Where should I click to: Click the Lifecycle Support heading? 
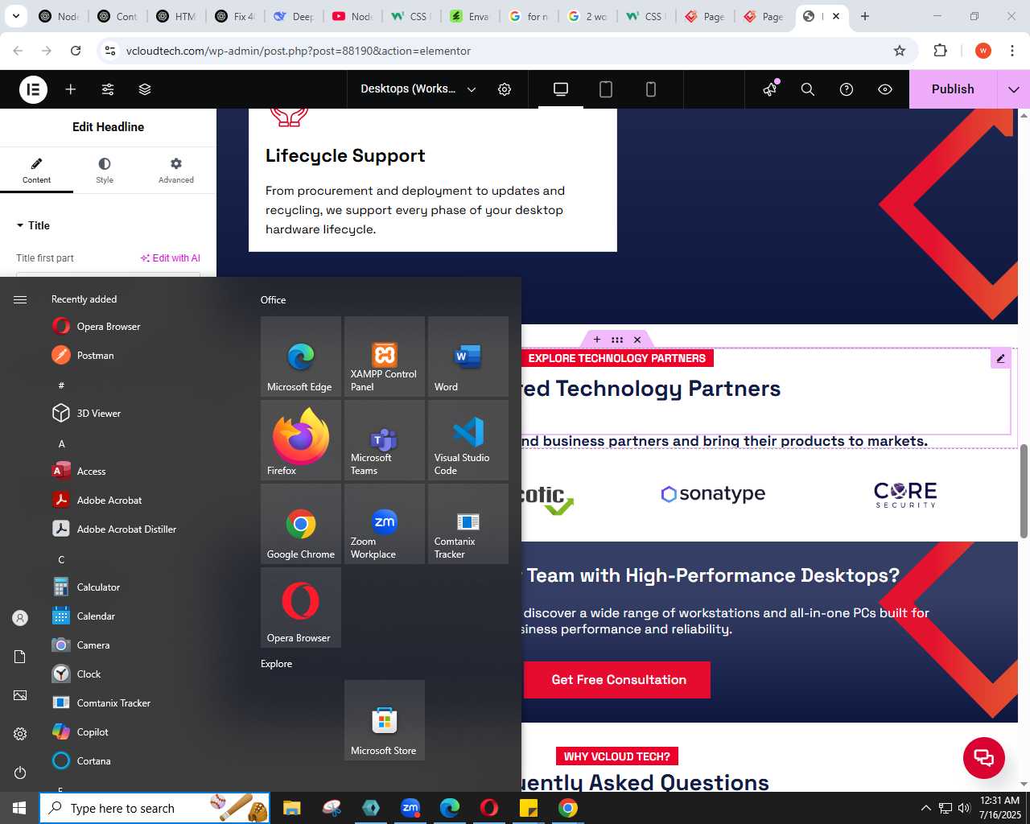(x=345, y=156)
